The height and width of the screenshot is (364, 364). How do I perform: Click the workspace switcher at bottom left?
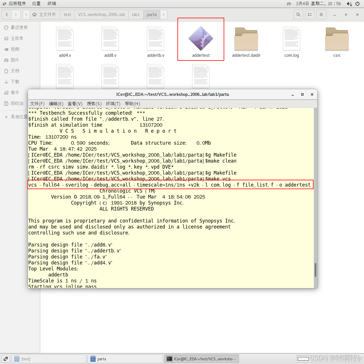coord(5,359)
